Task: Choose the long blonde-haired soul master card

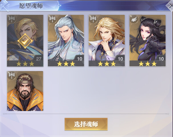Action: 107,41
